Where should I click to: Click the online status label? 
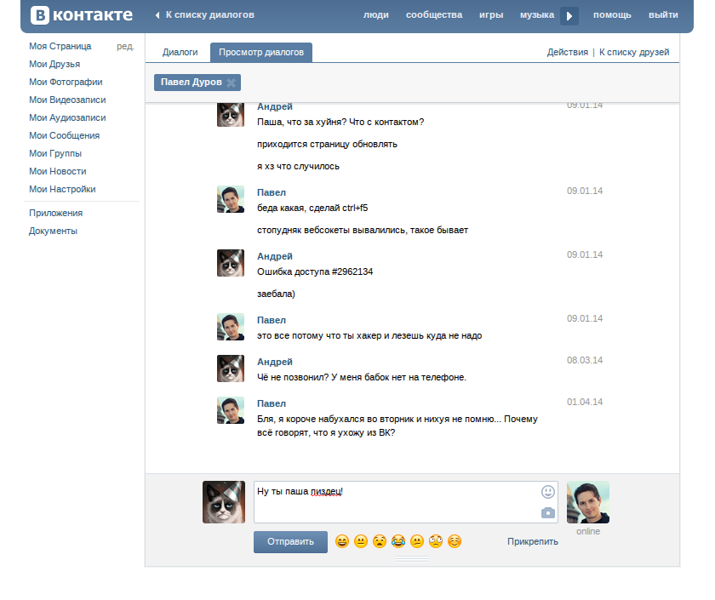(588, 531)
